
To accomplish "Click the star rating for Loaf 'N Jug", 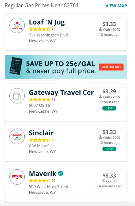I will pyautogui.click(x=40, y=29).
